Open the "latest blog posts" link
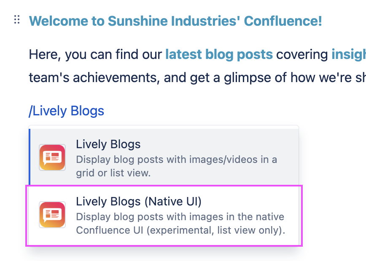366x261 pixels. [x=219, y=54]
